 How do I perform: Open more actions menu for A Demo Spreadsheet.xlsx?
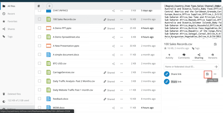tap(122, 37)
